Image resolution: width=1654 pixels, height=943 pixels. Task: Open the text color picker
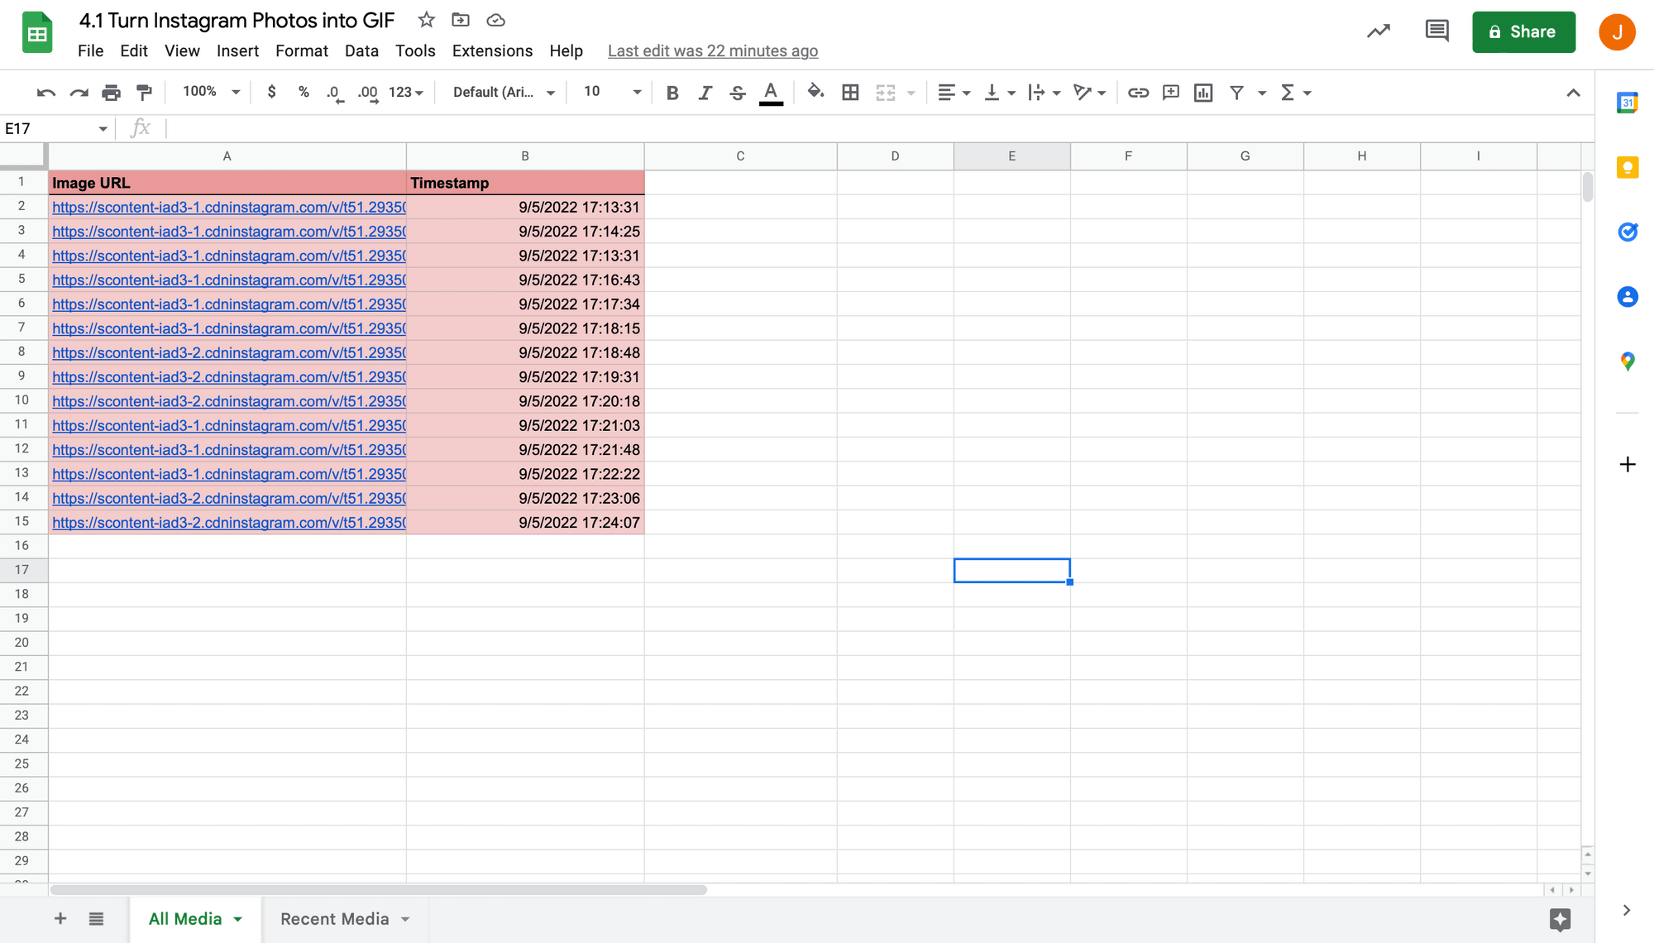point(771,93)
